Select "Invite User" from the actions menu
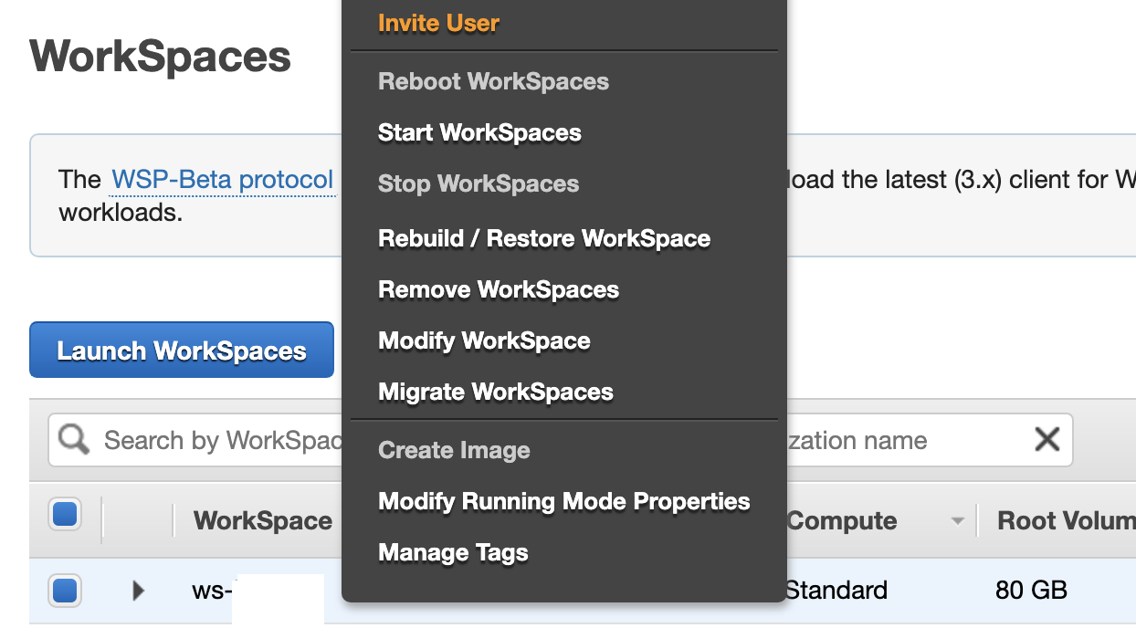The height and width of the screenshot is (628, 1136). 437,23
